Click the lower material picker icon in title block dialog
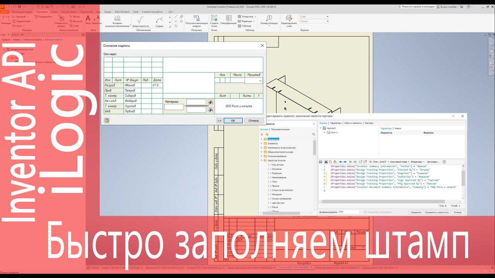This screenshot has height=278, width=495. pos(211,110)
